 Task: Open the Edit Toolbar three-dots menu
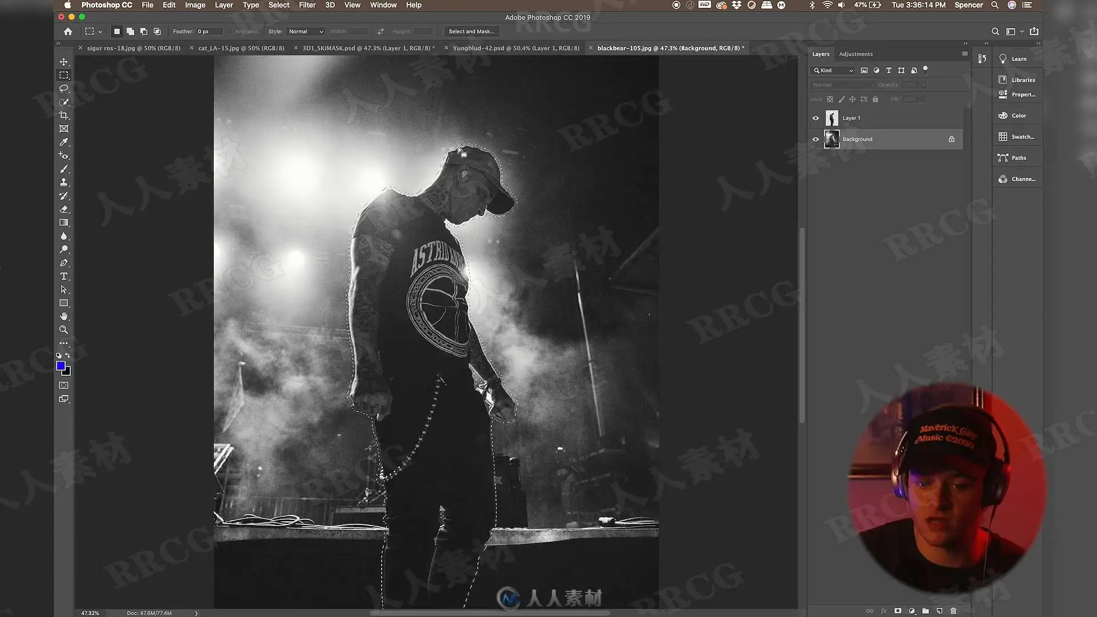pyautogui.click(x=63, y=343)
